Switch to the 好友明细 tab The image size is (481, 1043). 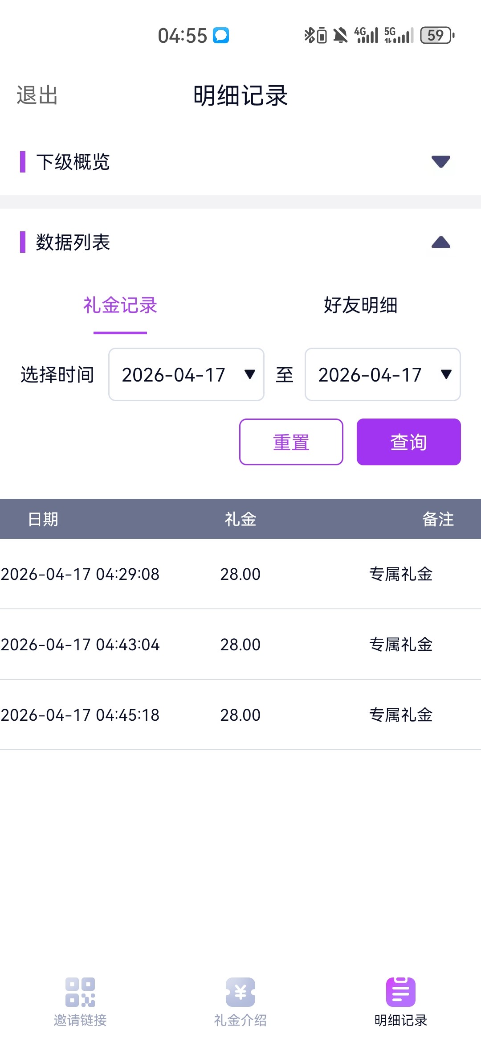(360, 306)
